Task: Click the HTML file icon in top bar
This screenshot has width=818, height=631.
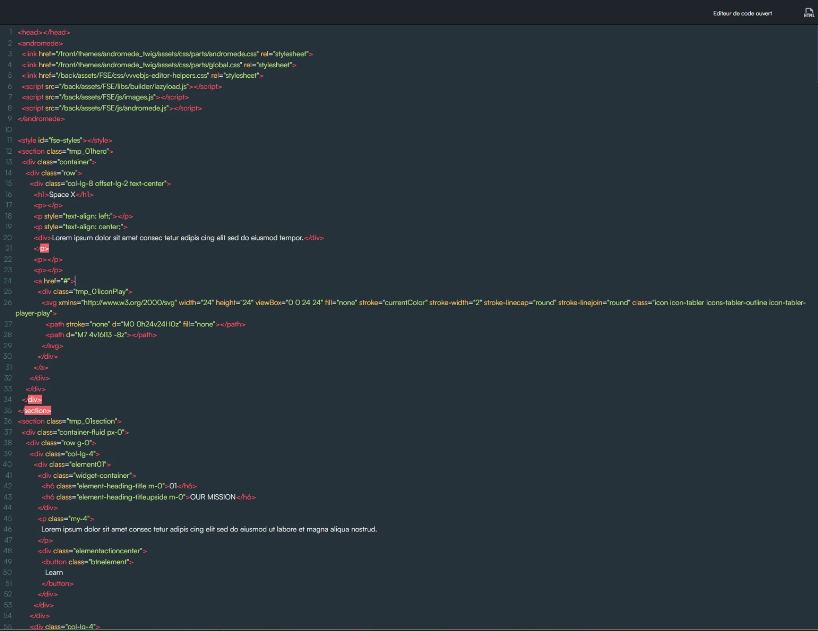Action: coord(809,13)
